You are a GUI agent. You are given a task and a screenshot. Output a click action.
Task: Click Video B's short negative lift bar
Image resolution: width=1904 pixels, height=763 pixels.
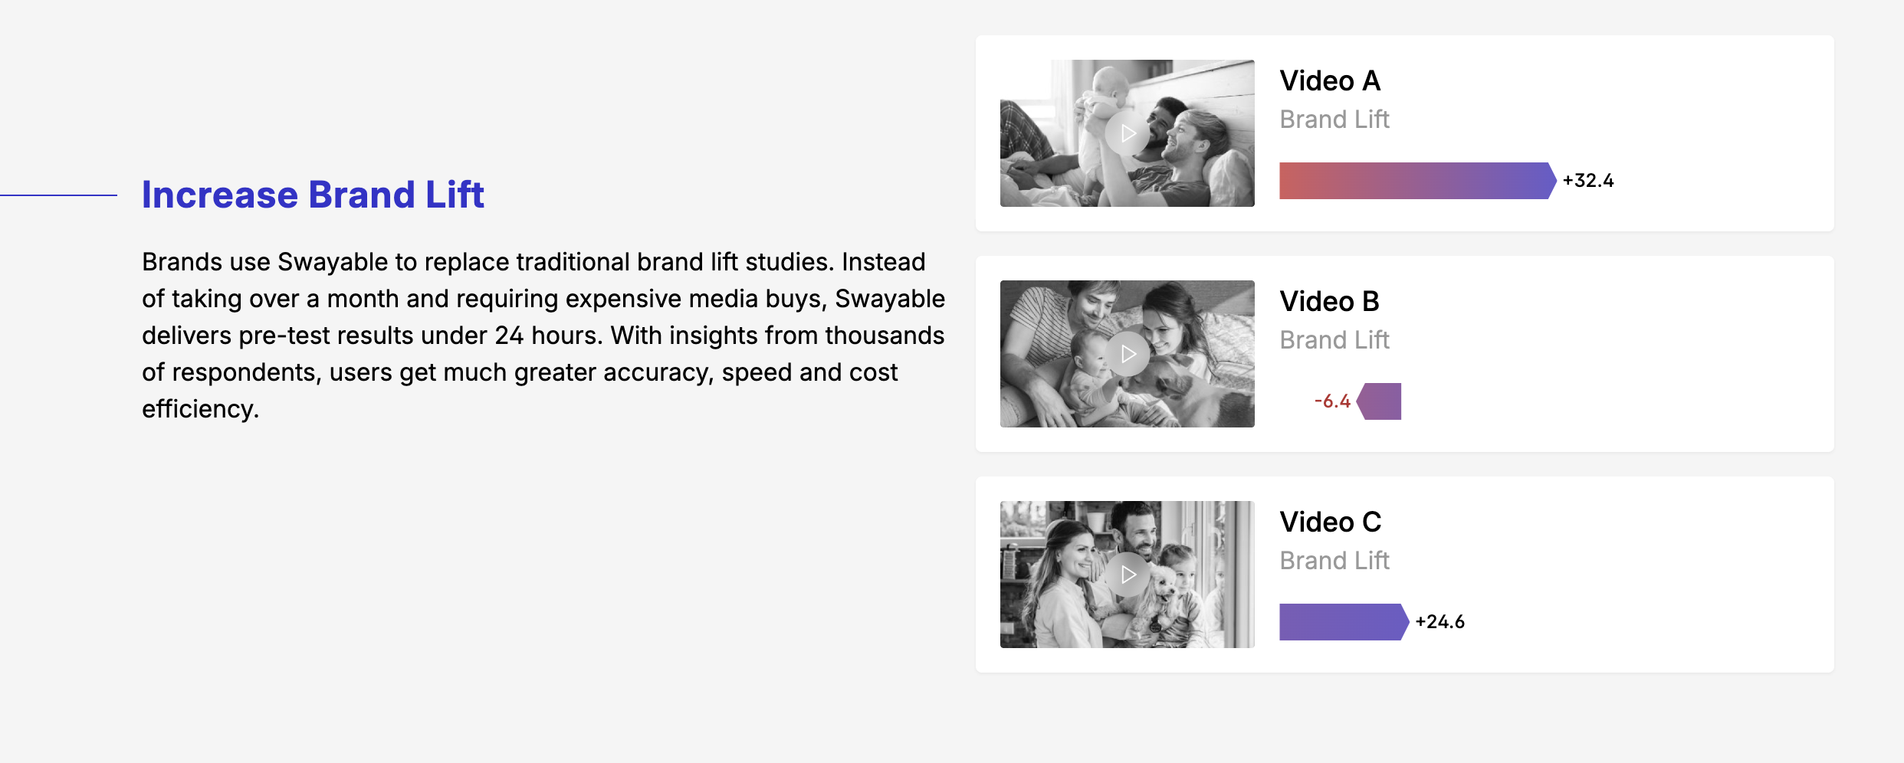click(1380, 401)
